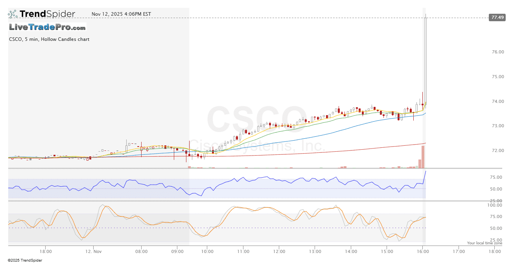Click the Nov 12, 2025 4:06PM EST timestamp
Screen dimensions: 514x264
121,14
